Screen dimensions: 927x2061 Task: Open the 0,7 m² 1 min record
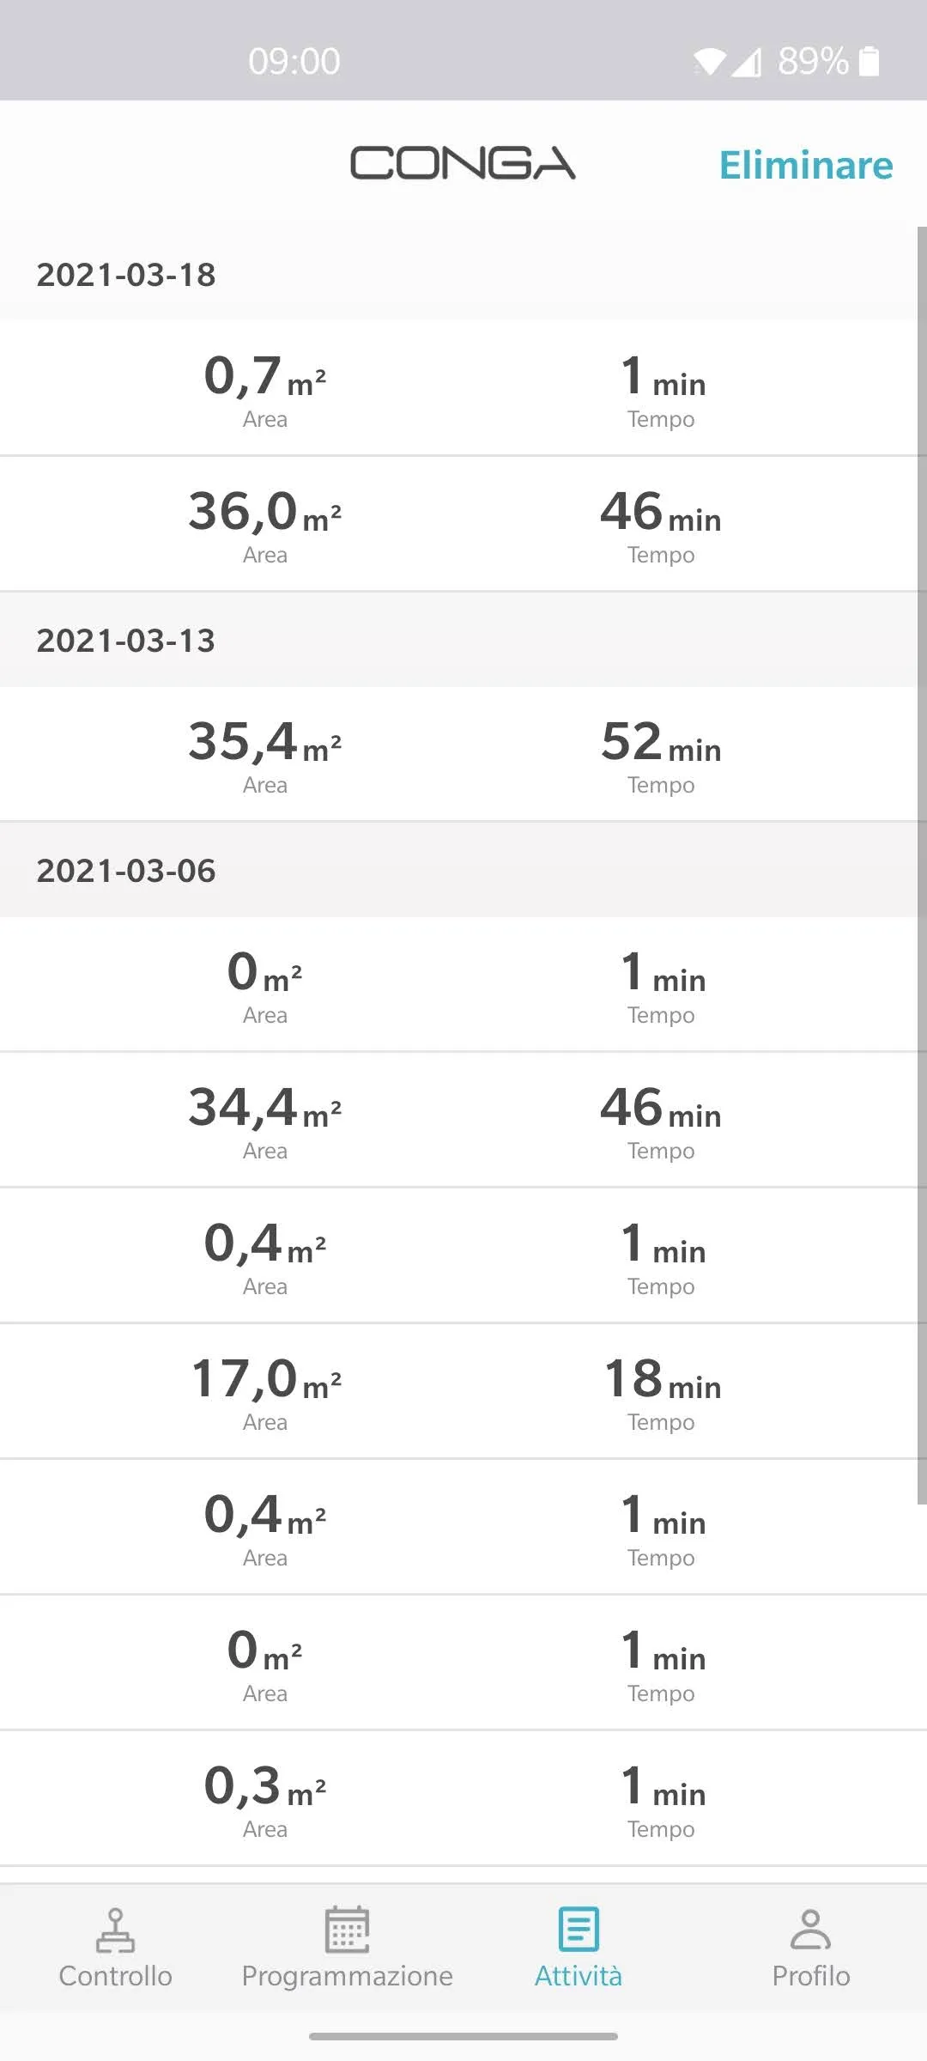[458, 388]
